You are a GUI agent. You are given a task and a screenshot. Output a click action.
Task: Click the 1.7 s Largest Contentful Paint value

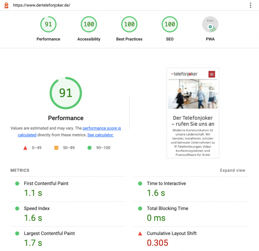(x=33, y=243)
